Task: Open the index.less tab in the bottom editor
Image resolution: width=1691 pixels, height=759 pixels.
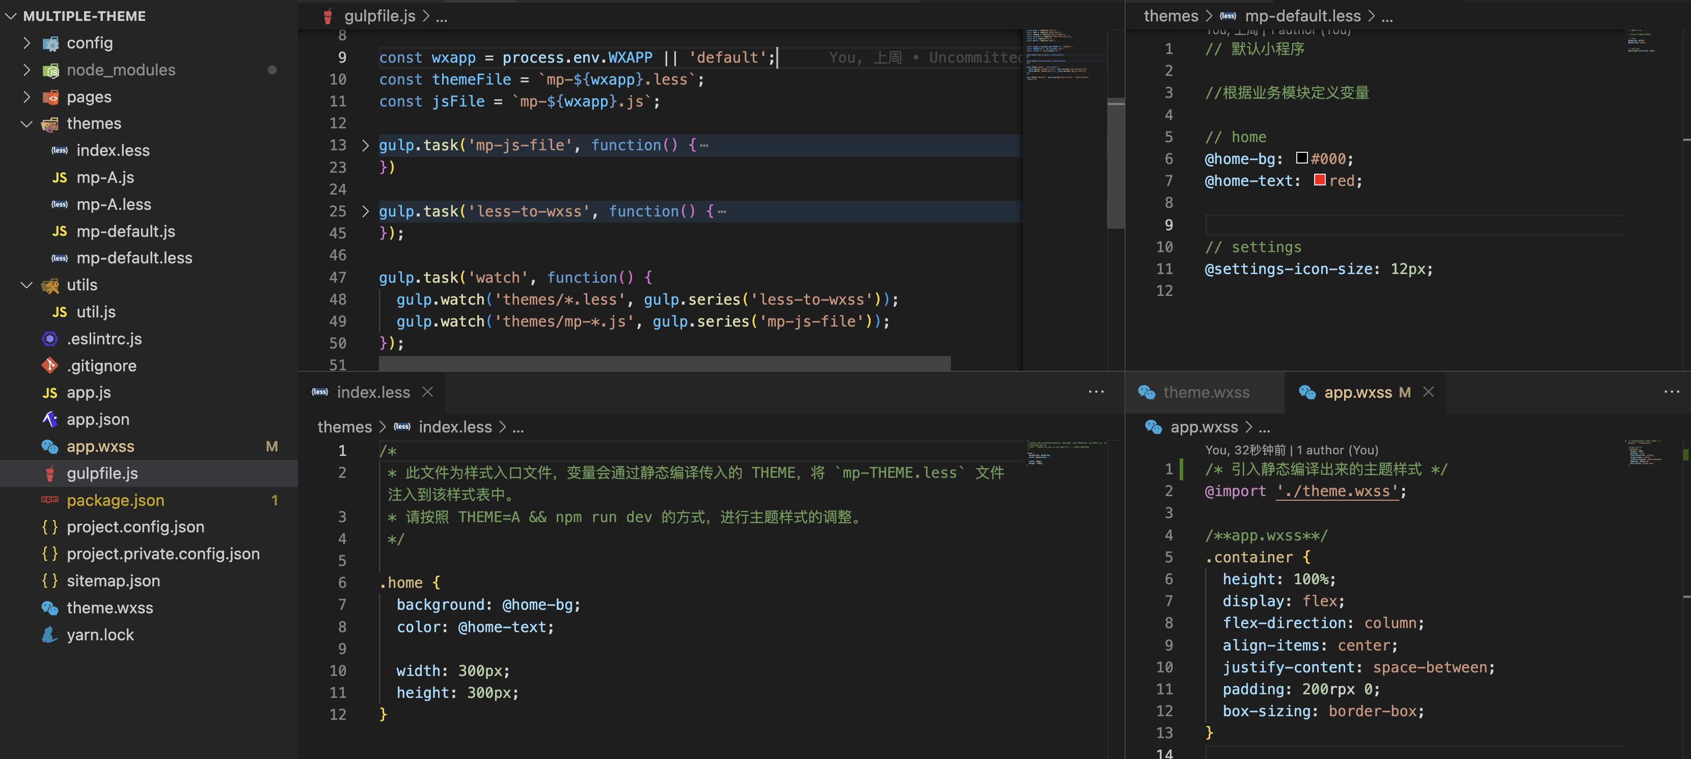Action: click(371, 392)
